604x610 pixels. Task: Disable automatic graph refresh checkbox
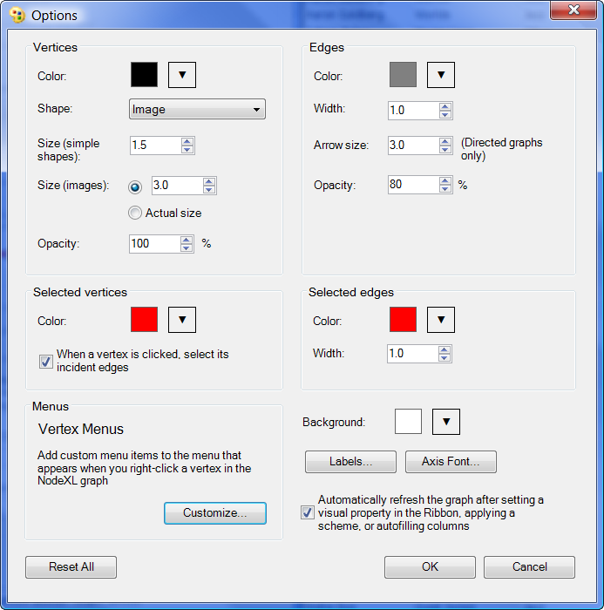307,512
